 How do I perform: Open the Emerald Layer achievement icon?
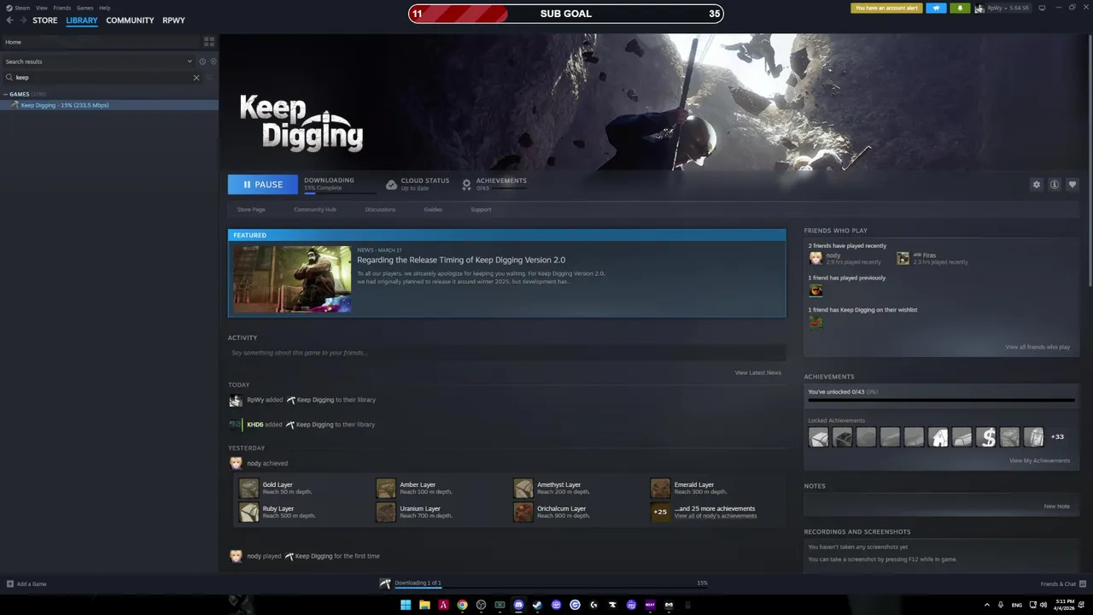(660, 488)
